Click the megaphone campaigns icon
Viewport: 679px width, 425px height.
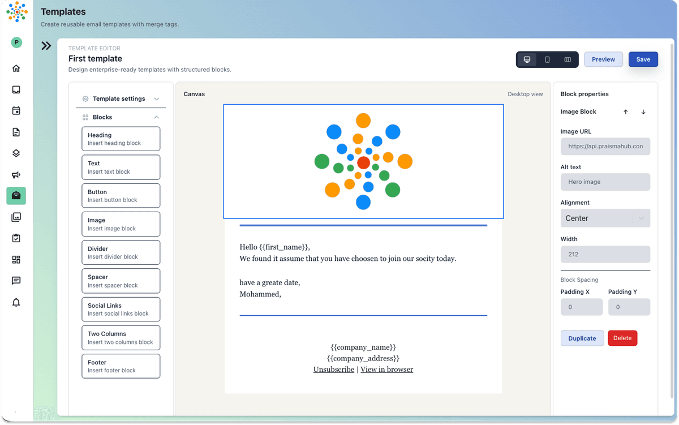[x=16, y=175]
